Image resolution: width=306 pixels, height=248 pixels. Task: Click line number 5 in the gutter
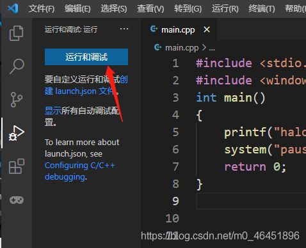click(175, 132)
